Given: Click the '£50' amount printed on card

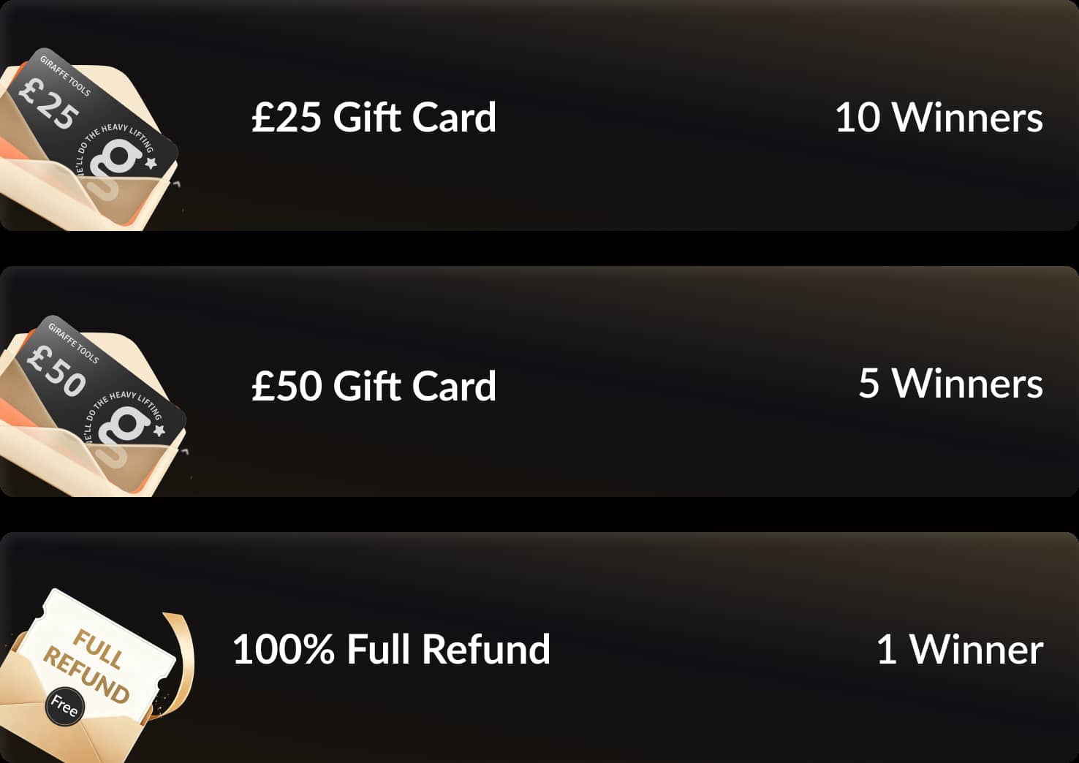Looking at the screenshot, I should [56, 371].
